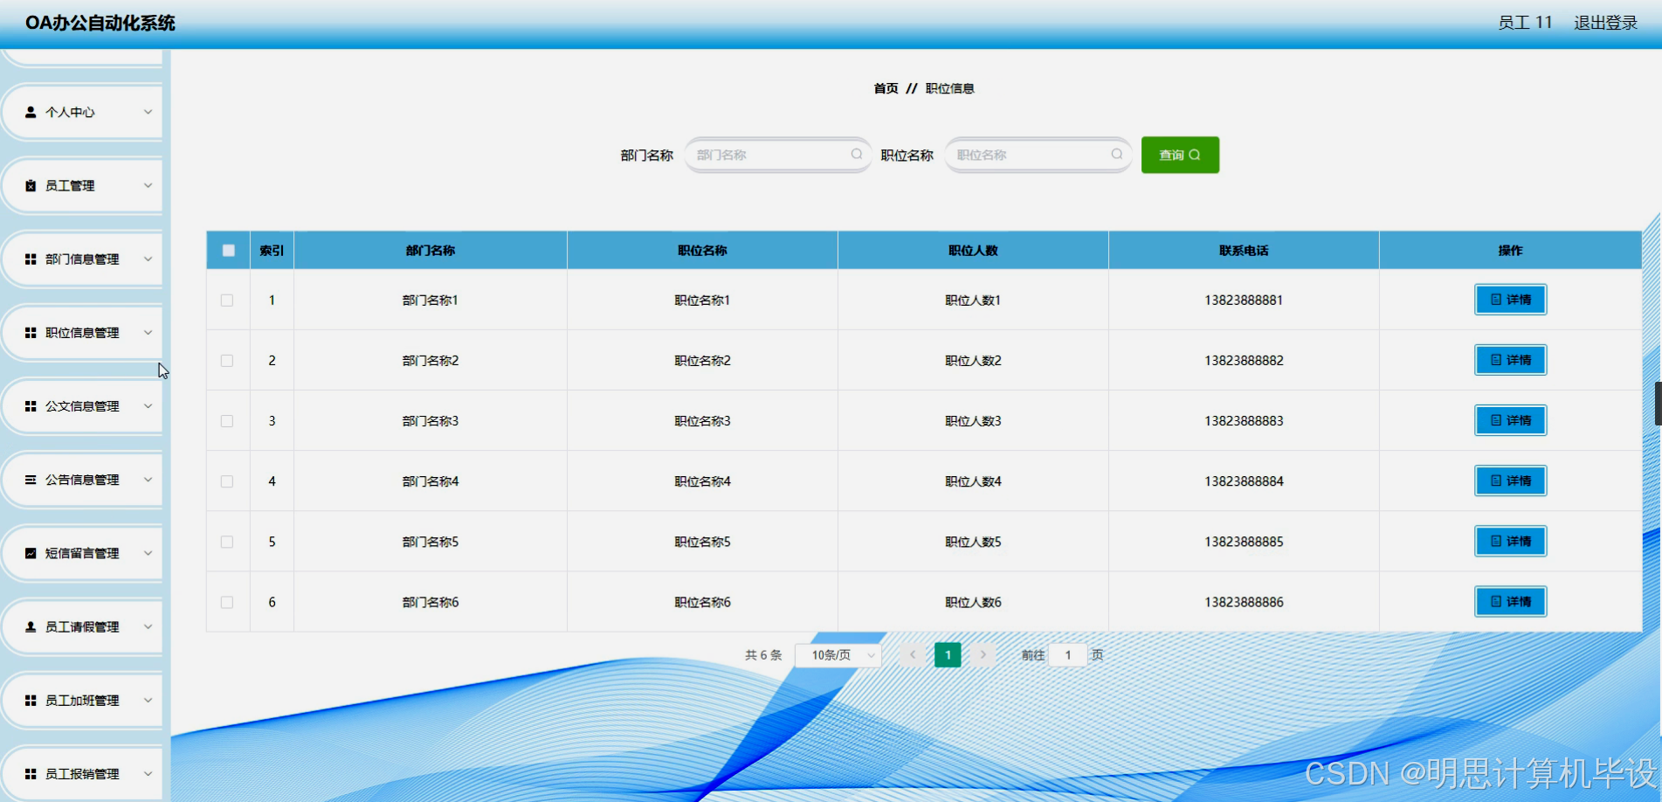Expand the 员工请假管理 menu chevron
This screenshot has width=1662, height=802.
pos(148,626)
